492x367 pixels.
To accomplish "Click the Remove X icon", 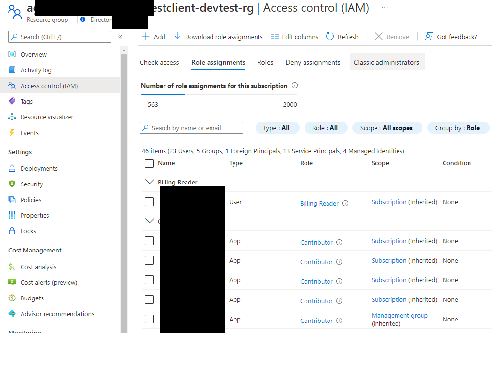I will tap(379, 36).
